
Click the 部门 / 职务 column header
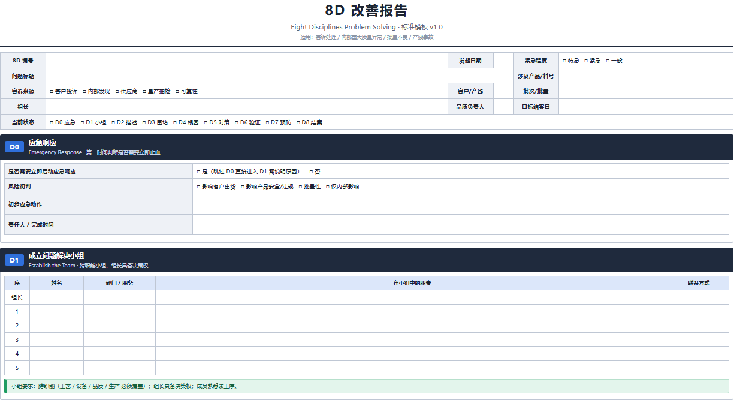pos(120,283)
